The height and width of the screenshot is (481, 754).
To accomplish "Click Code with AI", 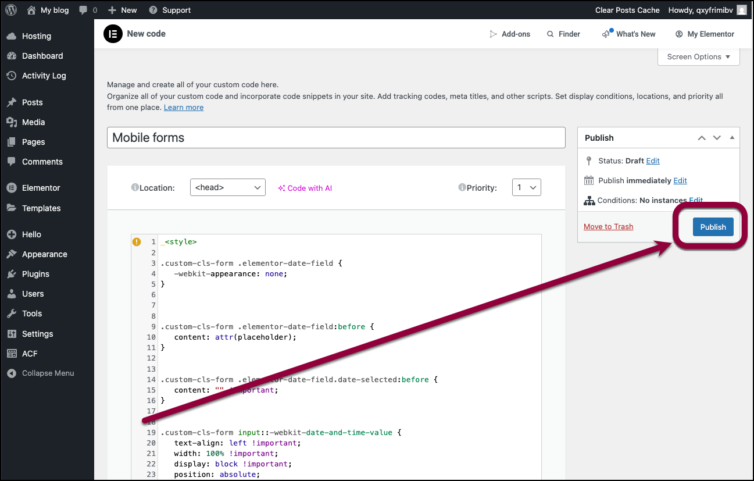I will (305, 188).
